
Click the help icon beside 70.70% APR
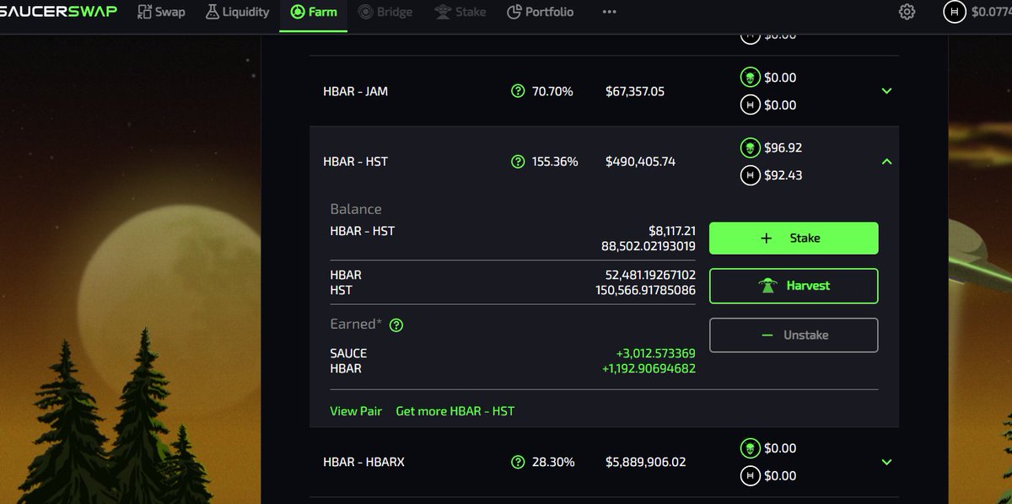pos(518,91)
